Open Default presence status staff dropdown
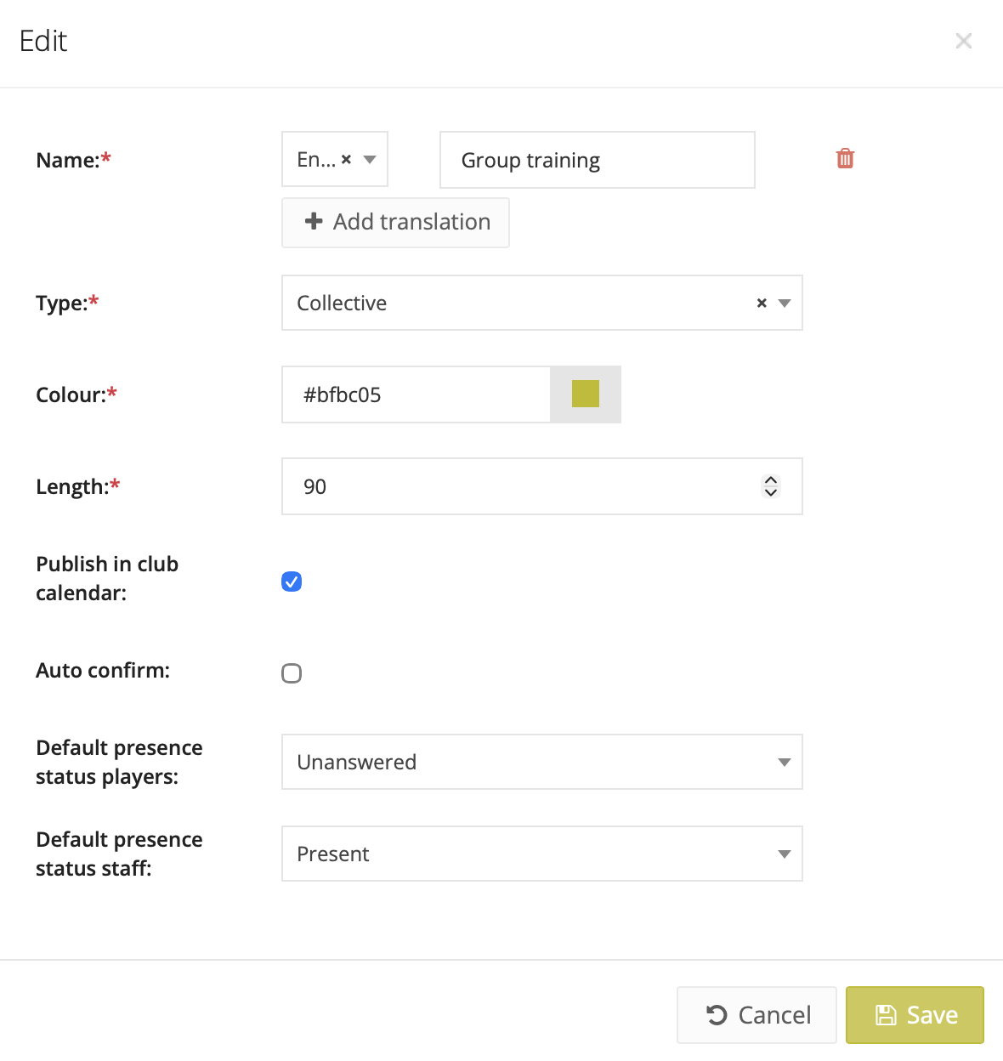The image size is (1003, 1061). pyautogui.click(x=541, y=854)
